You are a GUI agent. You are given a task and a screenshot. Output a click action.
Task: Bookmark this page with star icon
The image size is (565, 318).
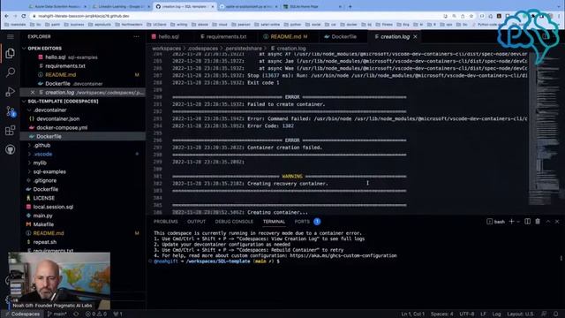(471, 16)
